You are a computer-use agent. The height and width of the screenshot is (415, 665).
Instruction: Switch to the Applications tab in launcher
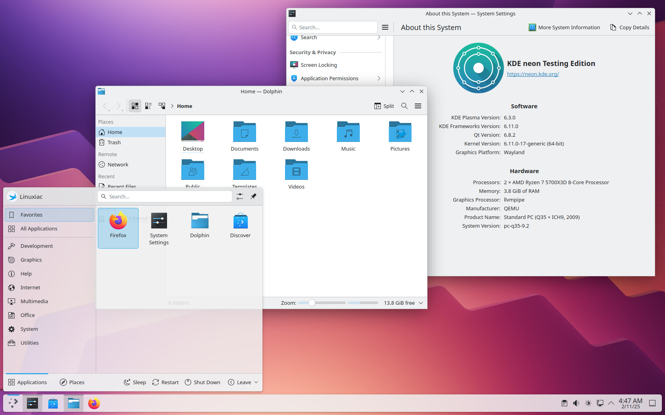(27, 382)
